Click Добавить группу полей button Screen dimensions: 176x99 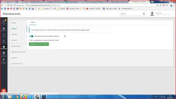pos(39,44)
